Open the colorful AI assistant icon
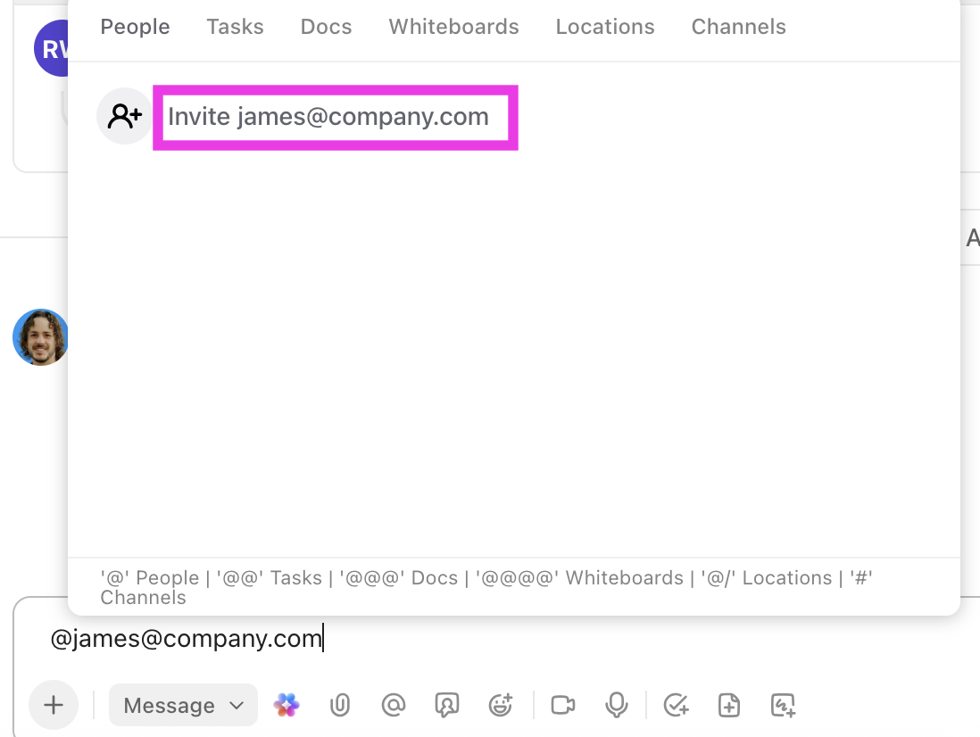 (287, 706)
